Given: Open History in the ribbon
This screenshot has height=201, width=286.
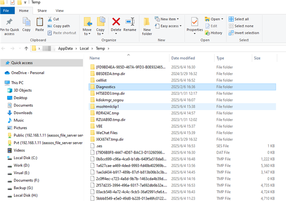Looking at the screenshot, I should pyautogui.click(x=214, y=33).
